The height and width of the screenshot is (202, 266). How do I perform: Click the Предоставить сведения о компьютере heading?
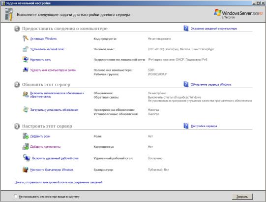point(65,29)
